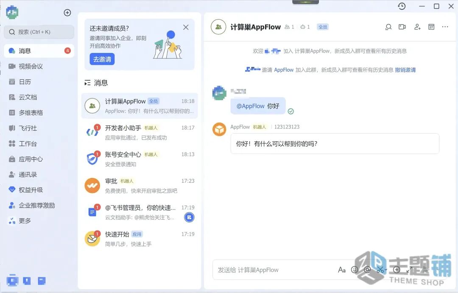Open 应用中心 in the sidebar
The image size is (458, 293).
click(x=39, y=159)
